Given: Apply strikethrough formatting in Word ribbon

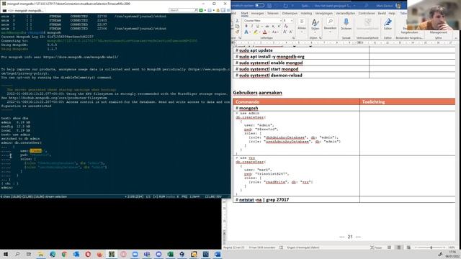Looking at the screenshot, I should click(x=267, y=27).
